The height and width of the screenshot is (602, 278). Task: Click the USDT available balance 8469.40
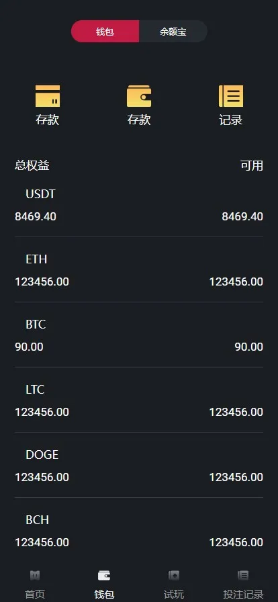[242, 216]
